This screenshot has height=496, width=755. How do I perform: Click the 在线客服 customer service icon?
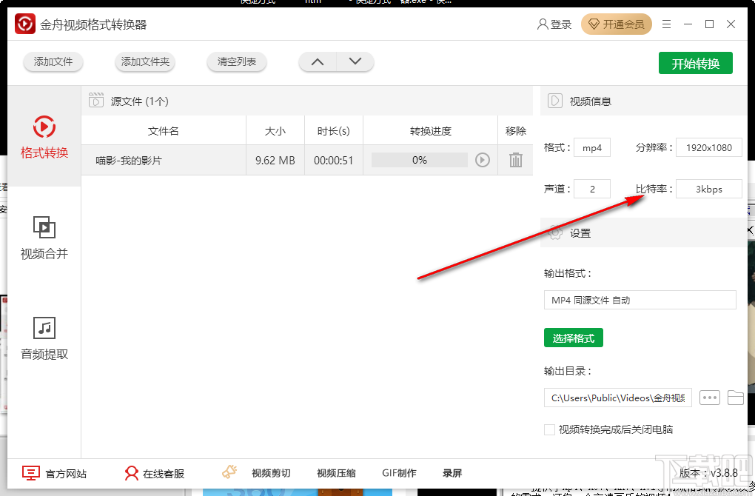pyautogui.click(x=132, y=472)
